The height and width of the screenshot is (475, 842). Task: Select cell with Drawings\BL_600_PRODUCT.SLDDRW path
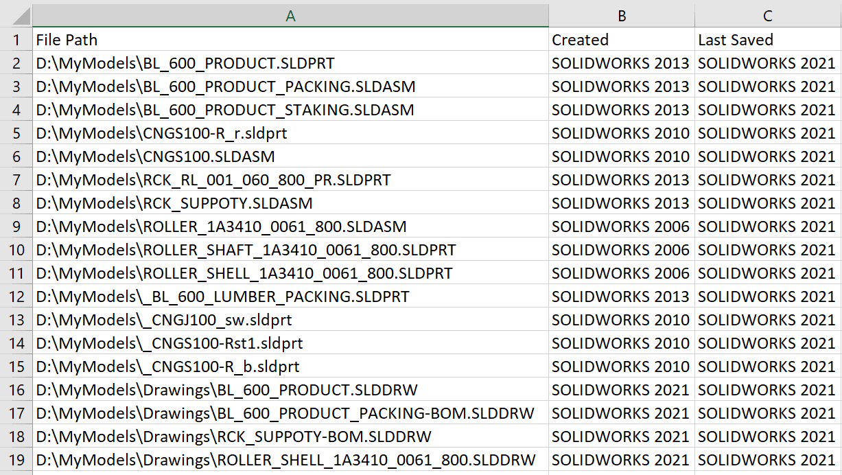click(x=290, y=390)
